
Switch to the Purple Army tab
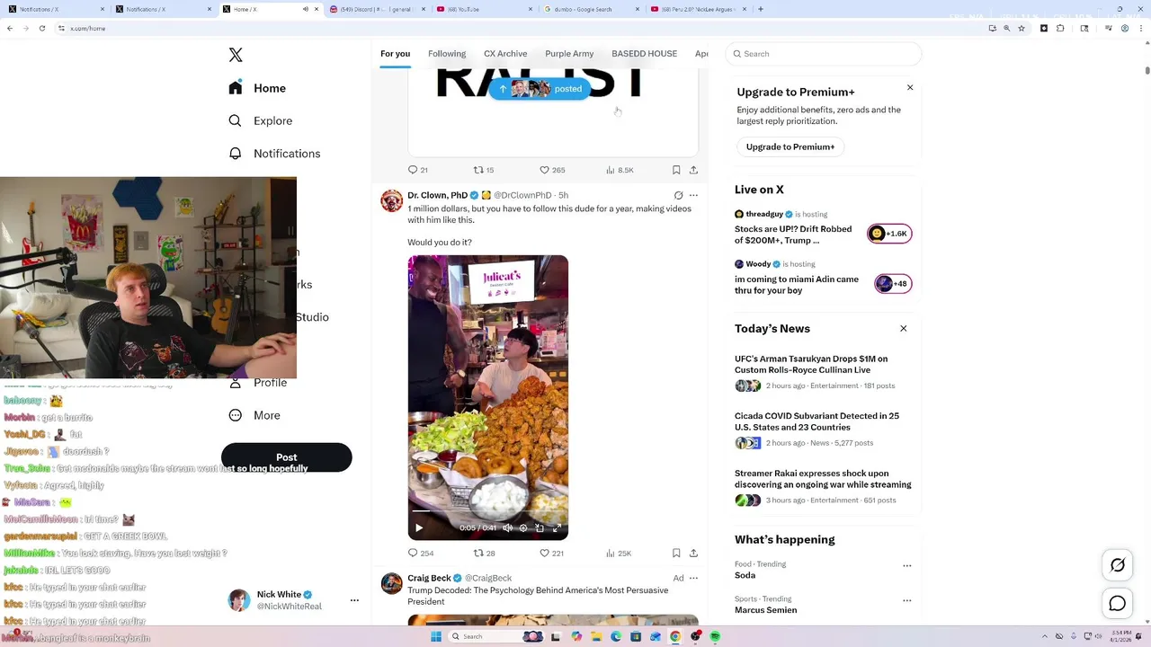(x=569, y=54)
